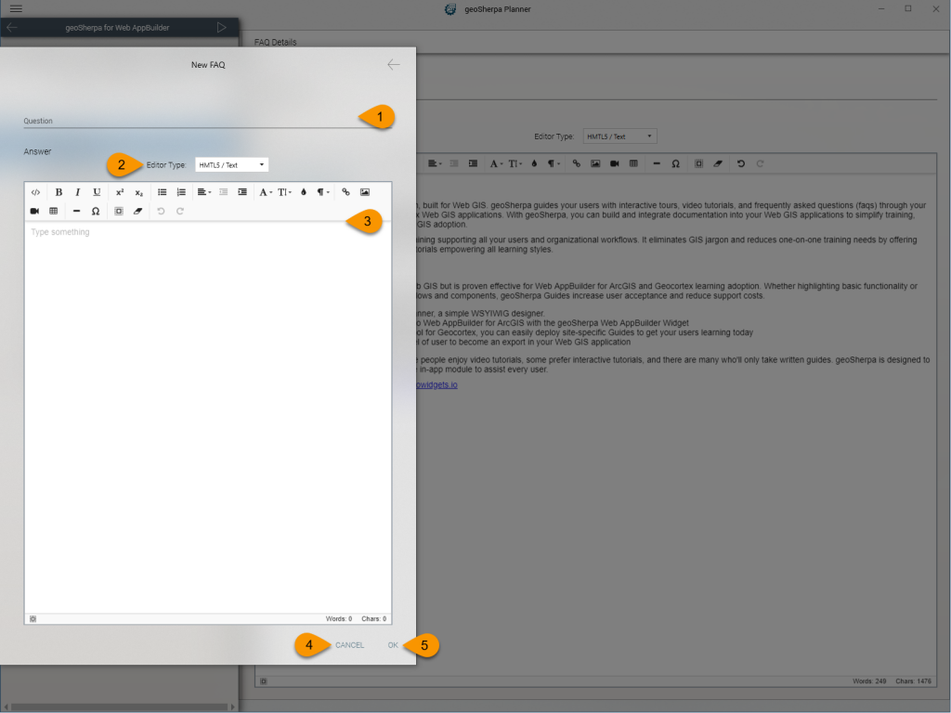Open the widgets.io hyperlink in the FAQ Details text
951x713 pixels.
tap(436, 384)
